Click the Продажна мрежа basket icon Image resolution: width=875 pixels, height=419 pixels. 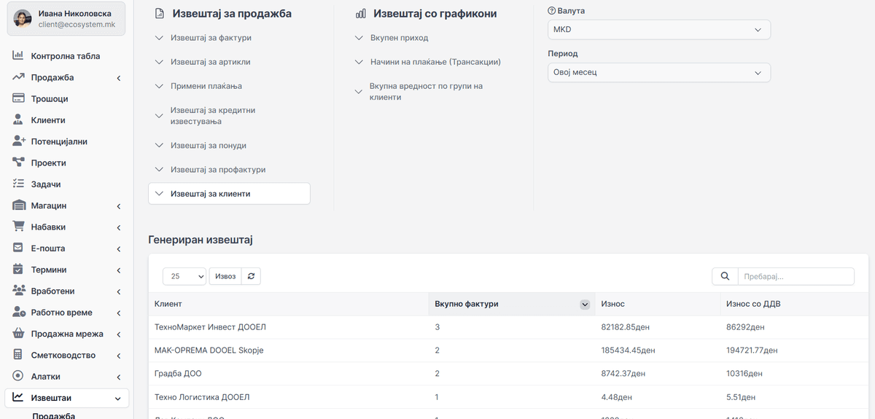[x=18, y=334]
